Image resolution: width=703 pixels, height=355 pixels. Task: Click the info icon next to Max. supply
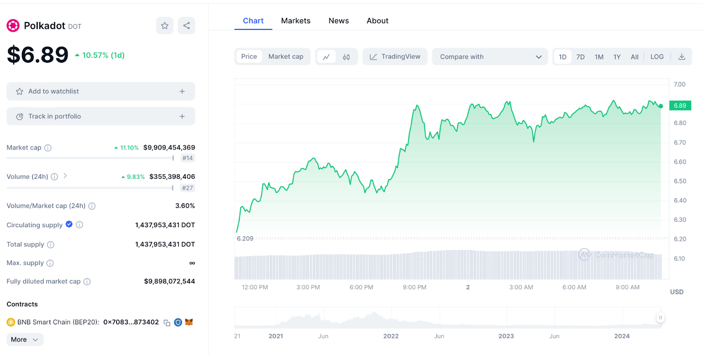click(x=50, y=263)
